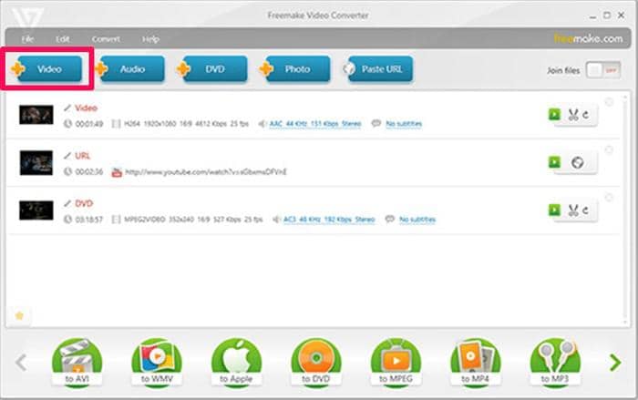The width and height of the screenshot is (638, 400).
Task: Remove the DVD row with circle button
Action: click(x=609, y=198)
